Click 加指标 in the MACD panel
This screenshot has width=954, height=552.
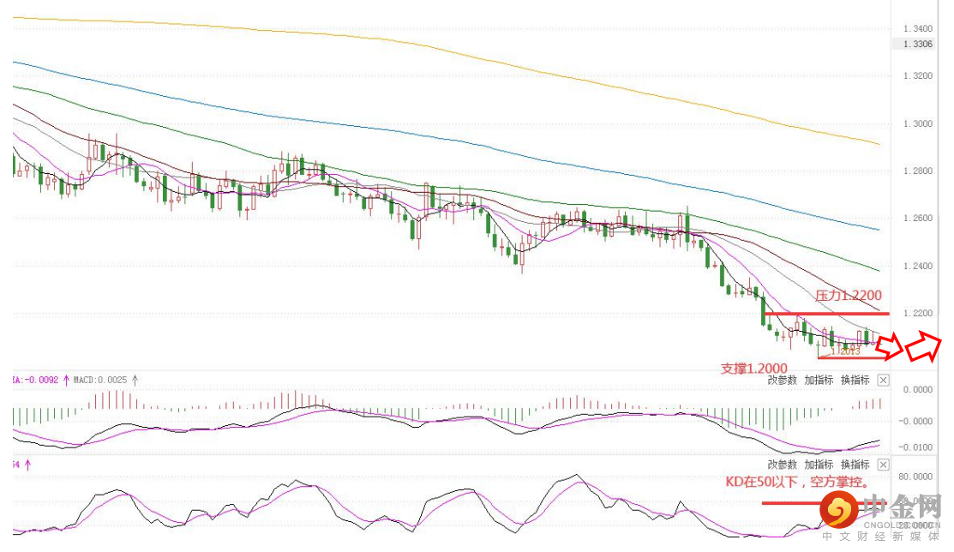[x=819, y=381]
